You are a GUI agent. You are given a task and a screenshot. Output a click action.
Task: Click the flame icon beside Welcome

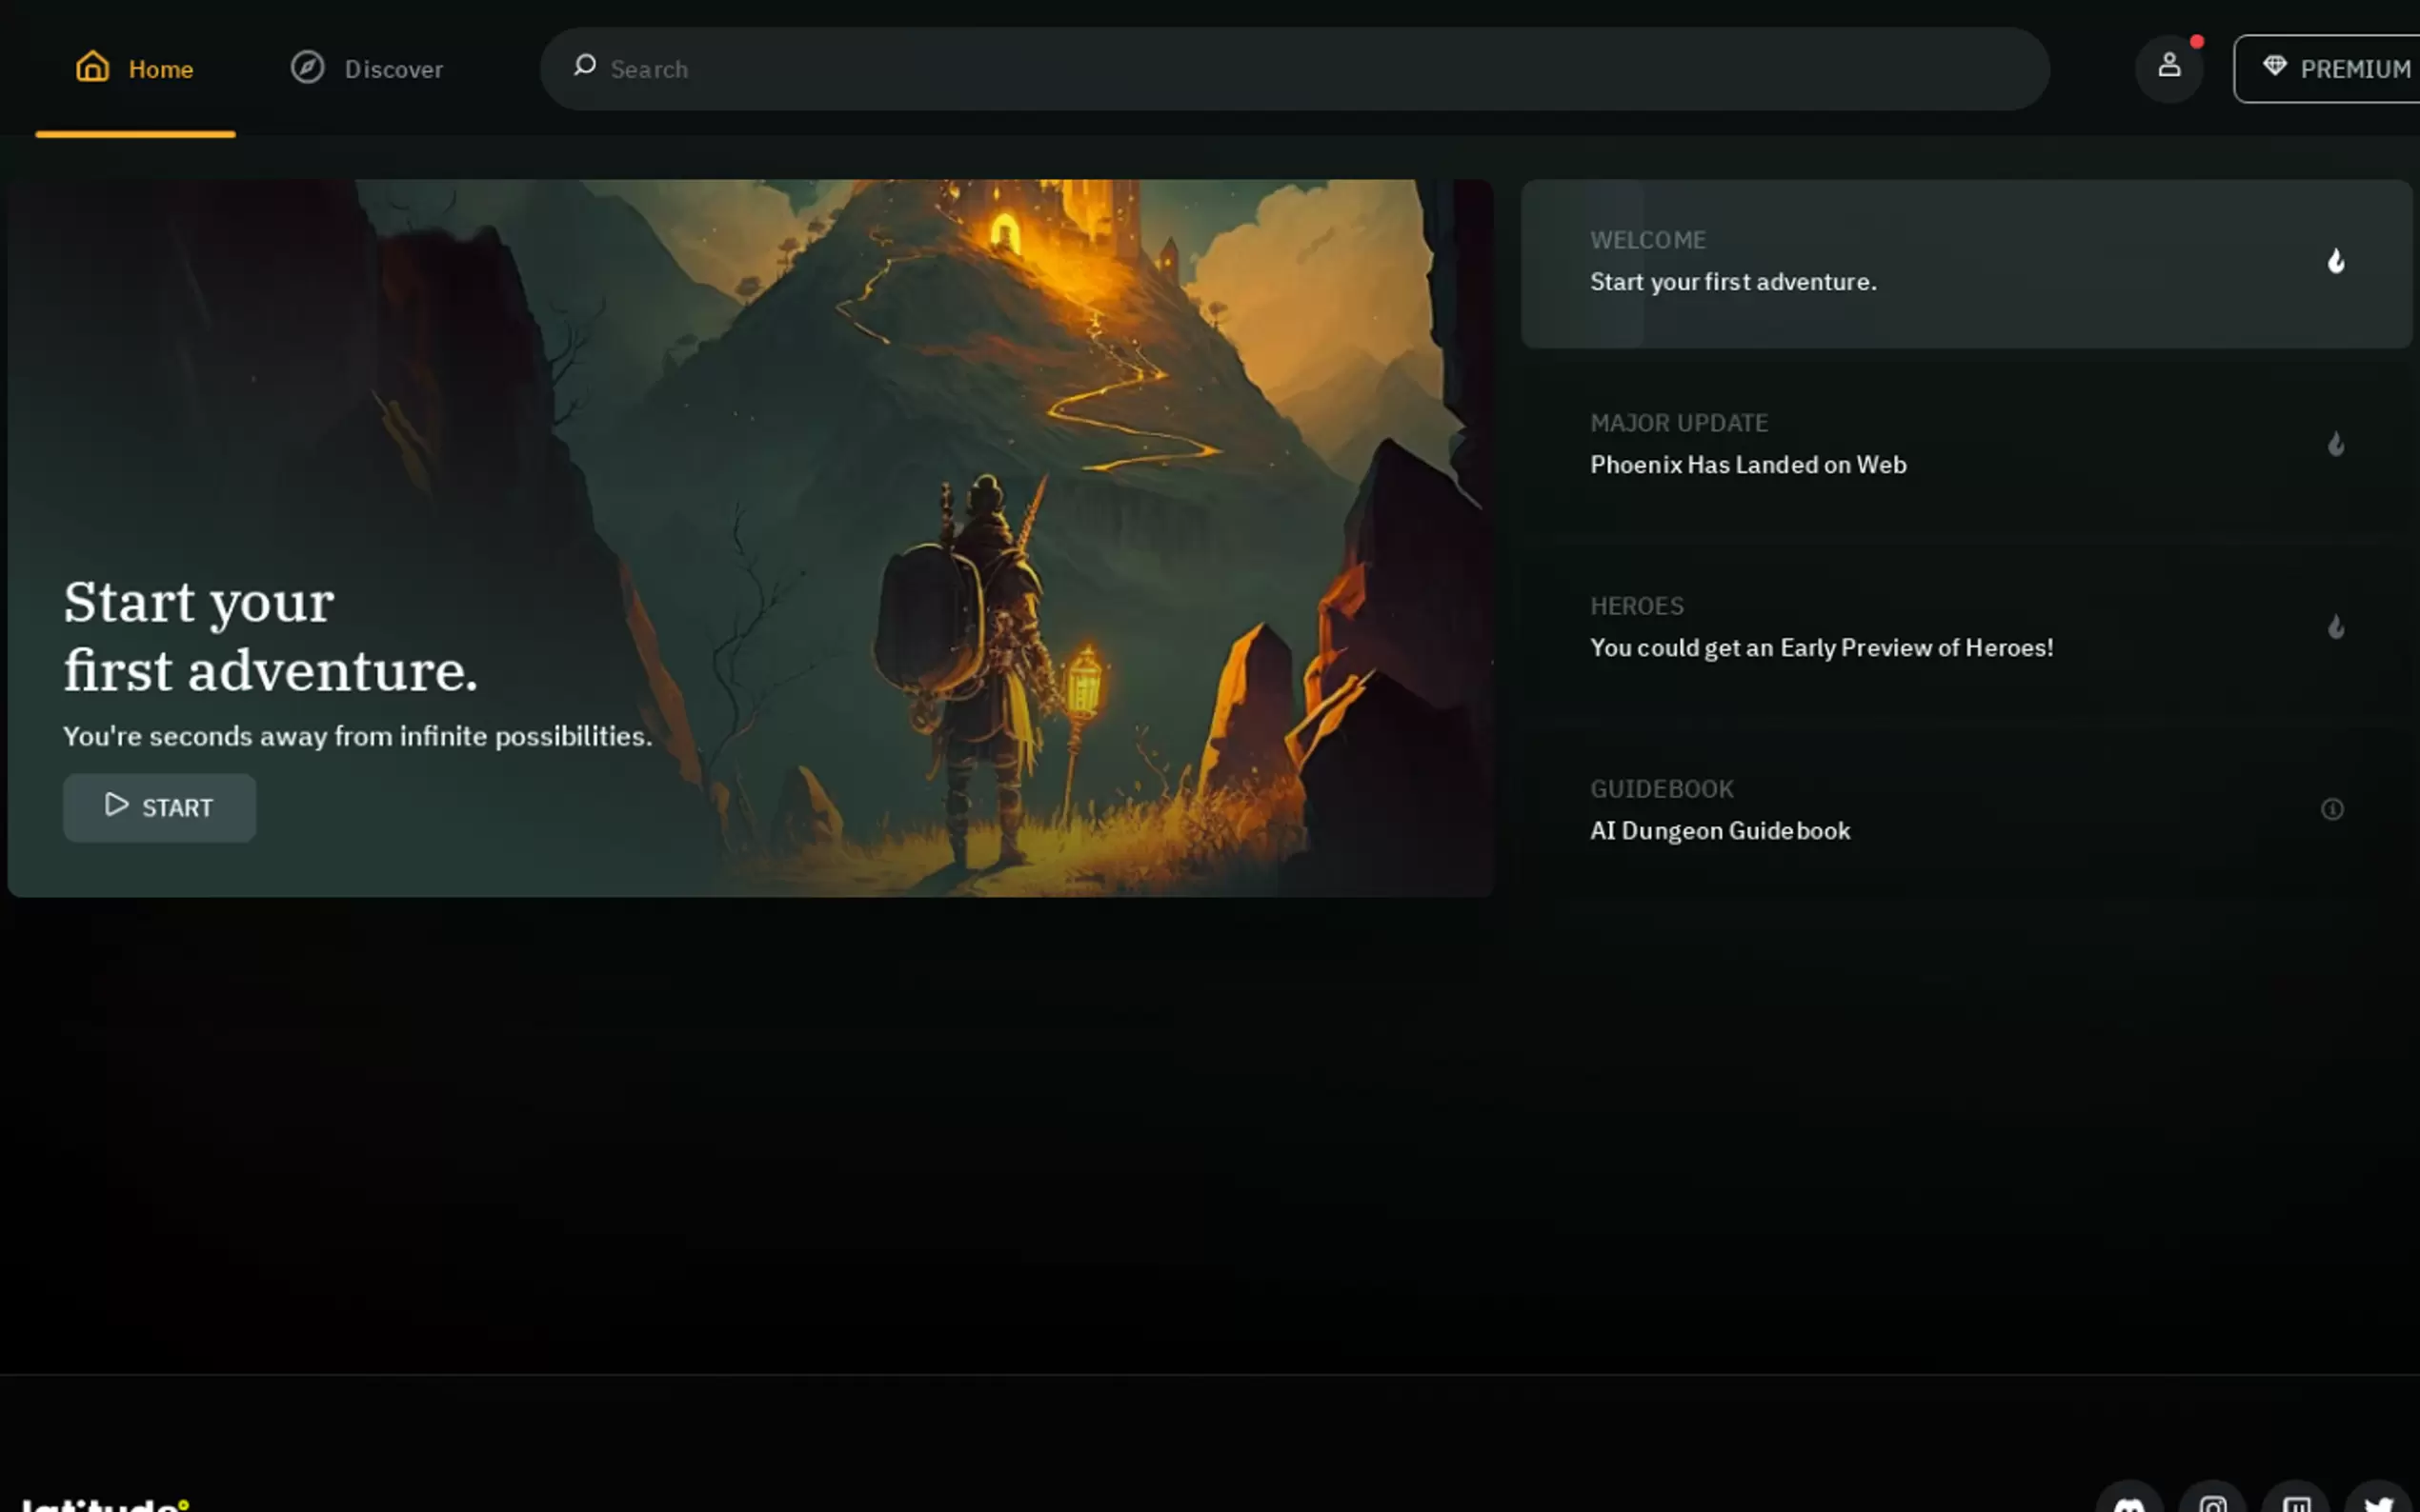pyautogui.click(x=2335, y=261)
